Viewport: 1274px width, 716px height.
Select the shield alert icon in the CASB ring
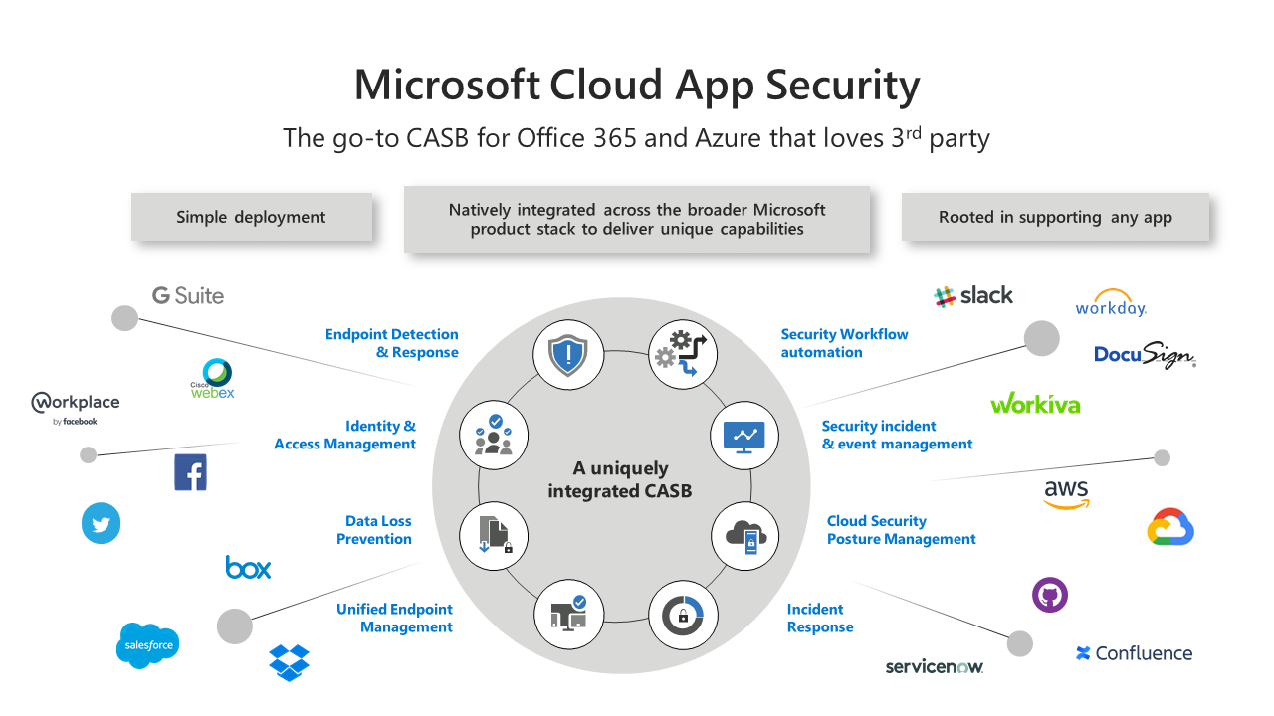567,354
